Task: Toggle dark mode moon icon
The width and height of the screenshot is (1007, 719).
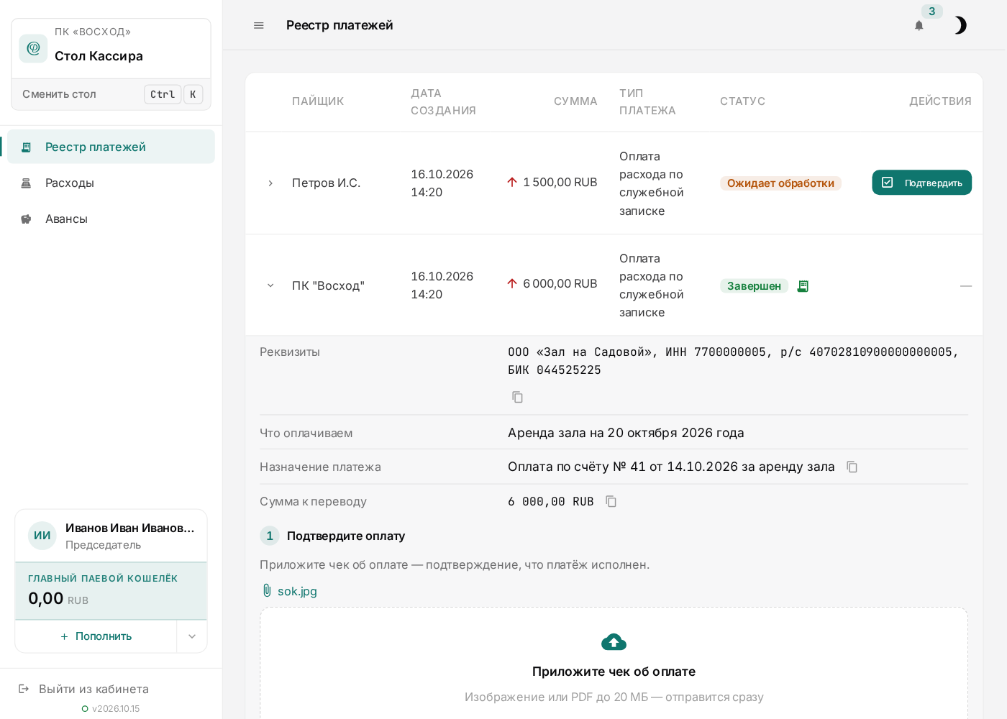Action: (960, 25)
